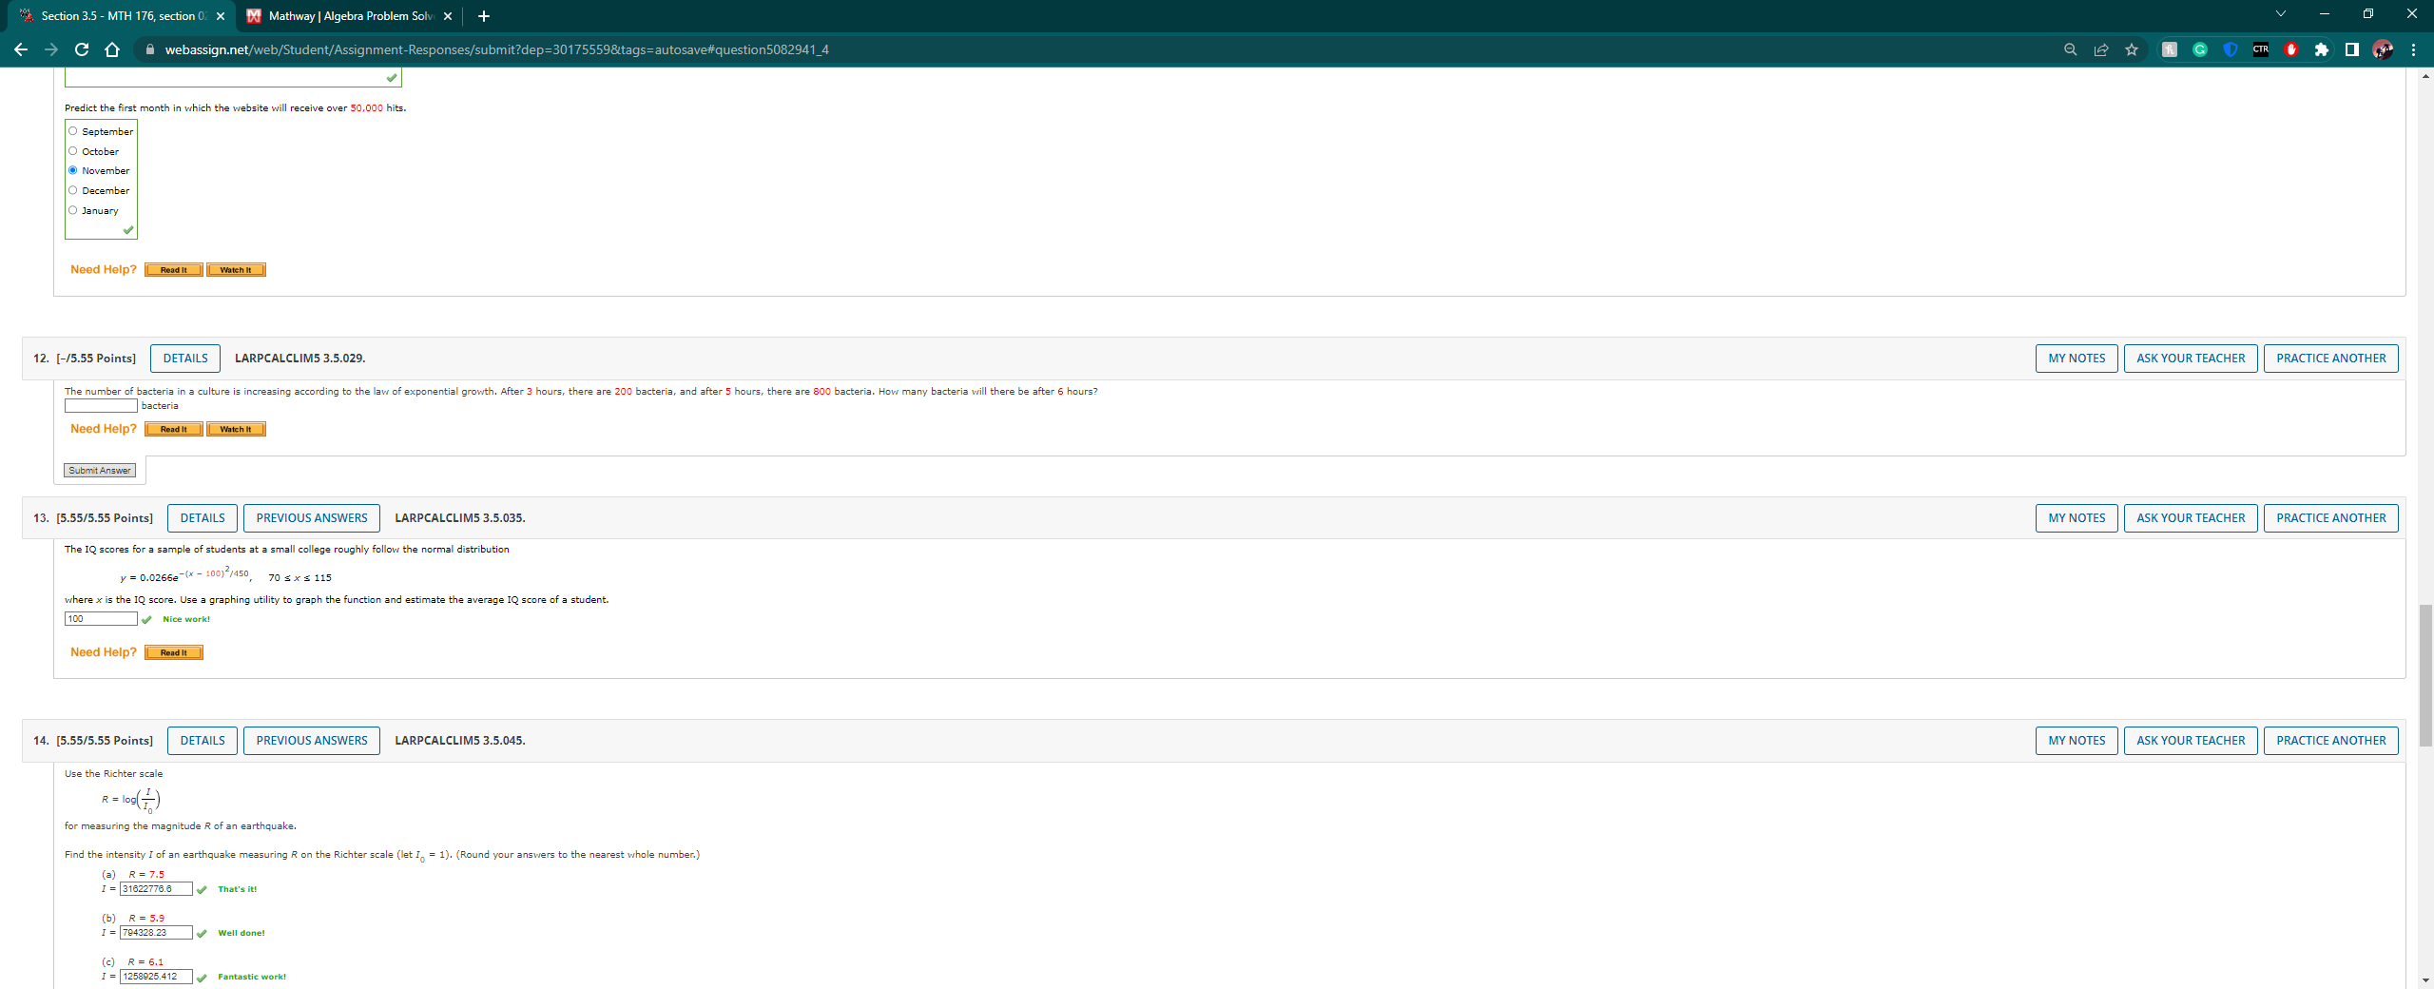Image resolution: width=2434 pixels, height=989 pixels.
Task: Select the January radio option
Action: [x=72, y=210]
